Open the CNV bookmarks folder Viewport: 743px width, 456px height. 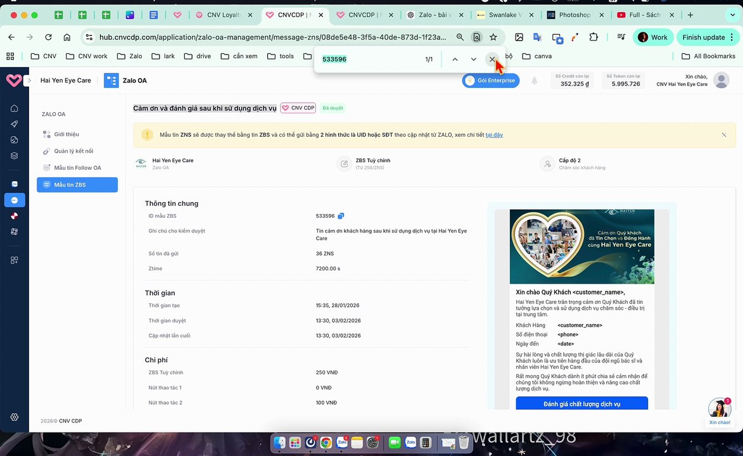point(44,56)
